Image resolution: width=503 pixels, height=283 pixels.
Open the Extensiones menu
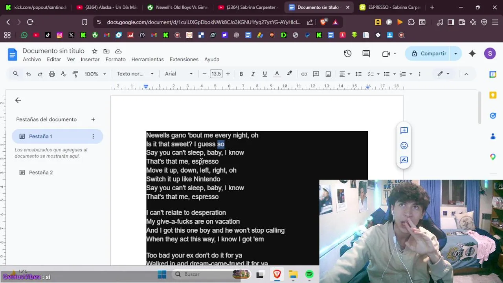pyautogui.click(x=184, y=59)
